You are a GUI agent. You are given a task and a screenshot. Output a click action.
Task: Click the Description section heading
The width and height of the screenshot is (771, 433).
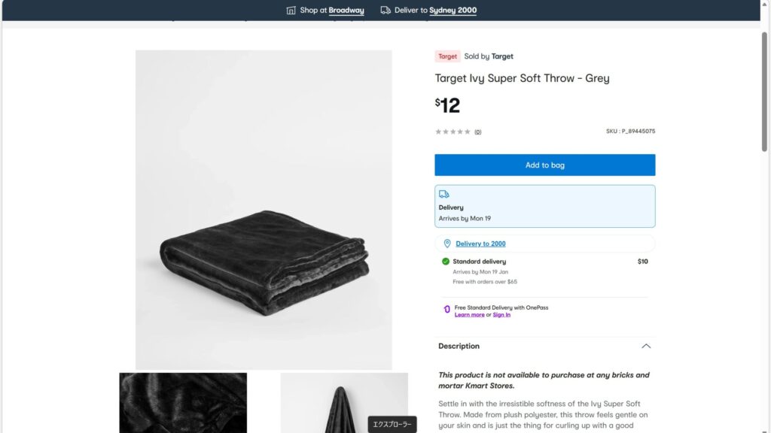click(x=459, y=347)
